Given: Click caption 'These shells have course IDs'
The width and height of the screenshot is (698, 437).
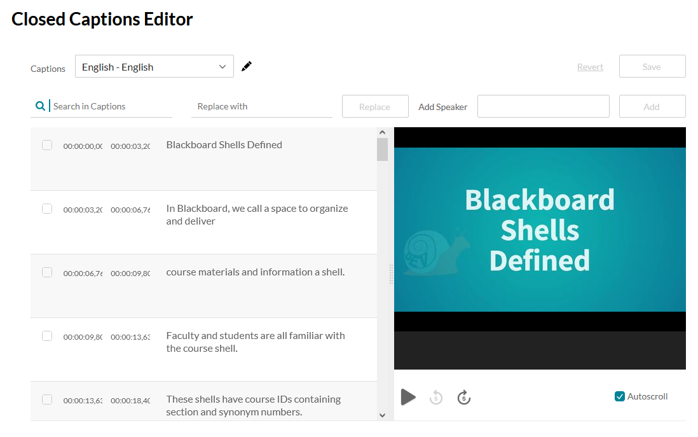Looking at the screenshot, I should [253, 405].
